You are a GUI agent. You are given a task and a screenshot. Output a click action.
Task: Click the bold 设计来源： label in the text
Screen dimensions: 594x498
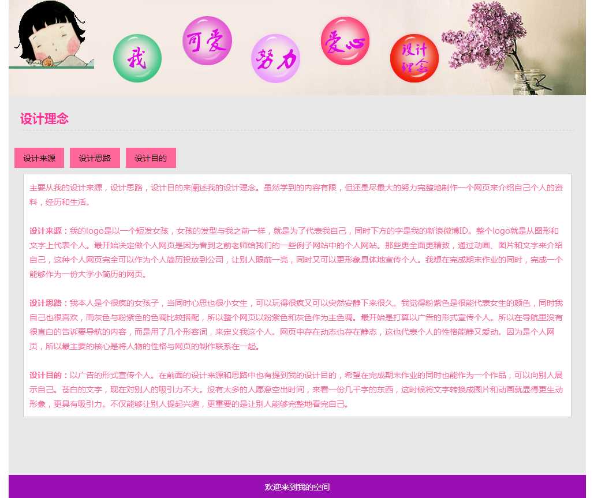point(49,231)
